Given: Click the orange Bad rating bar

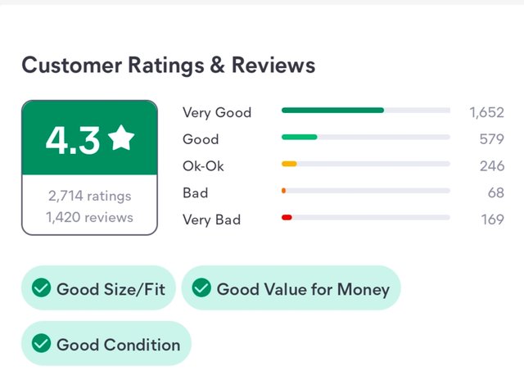Looking at the screenshot, I should pyautogui.click(x=366, y=191).
